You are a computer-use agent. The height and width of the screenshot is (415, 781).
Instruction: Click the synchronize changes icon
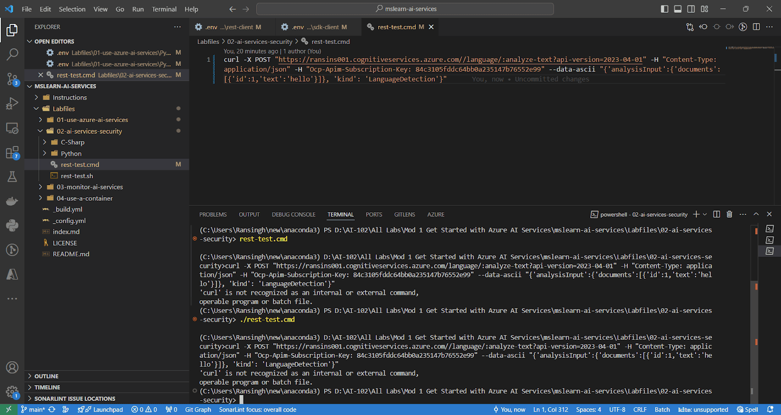point(52,410)
